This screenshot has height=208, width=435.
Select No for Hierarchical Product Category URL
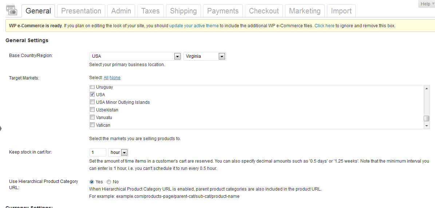tap(109, 182)
